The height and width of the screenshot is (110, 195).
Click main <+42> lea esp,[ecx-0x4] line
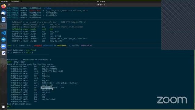point(33,99)
